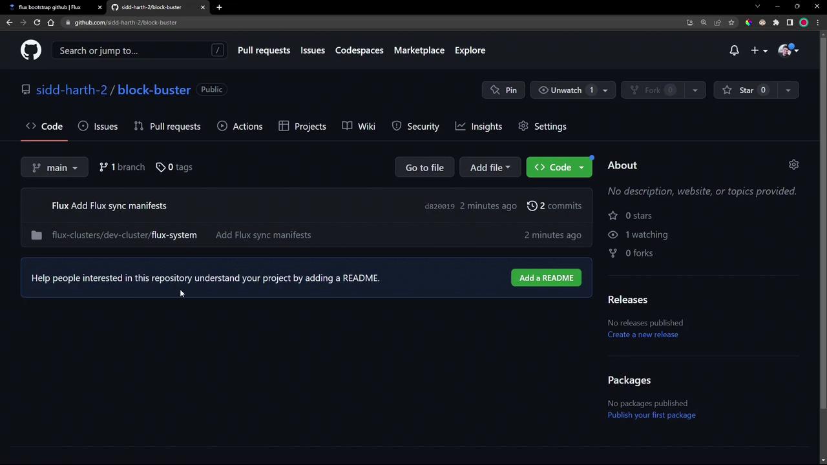Screen dimensions: 827x465
Task: Bookmark page with star icon in address bar
Action: 731,23
